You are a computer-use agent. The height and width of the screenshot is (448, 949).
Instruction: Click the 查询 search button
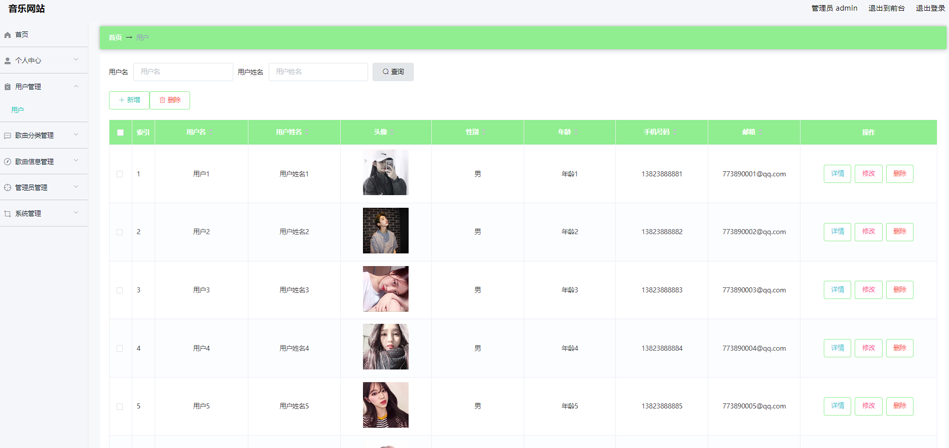tap(393, 72)
